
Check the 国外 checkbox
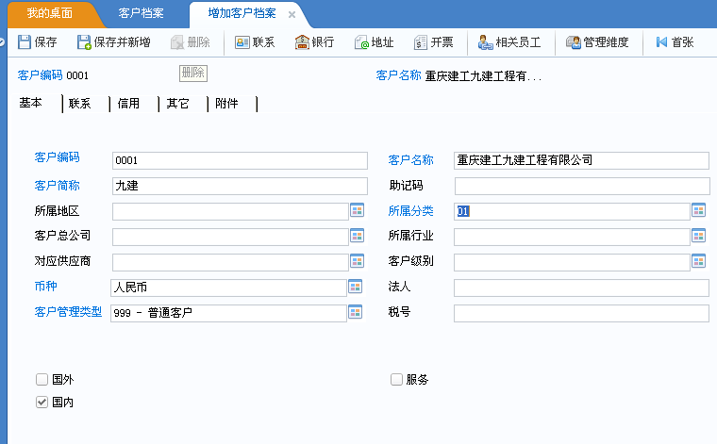(x=42, y=379)
